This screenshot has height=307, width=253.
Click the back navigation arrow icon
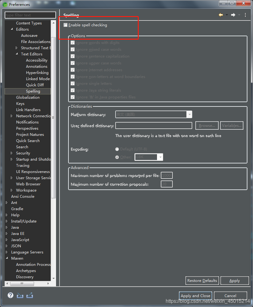[221, 15]
